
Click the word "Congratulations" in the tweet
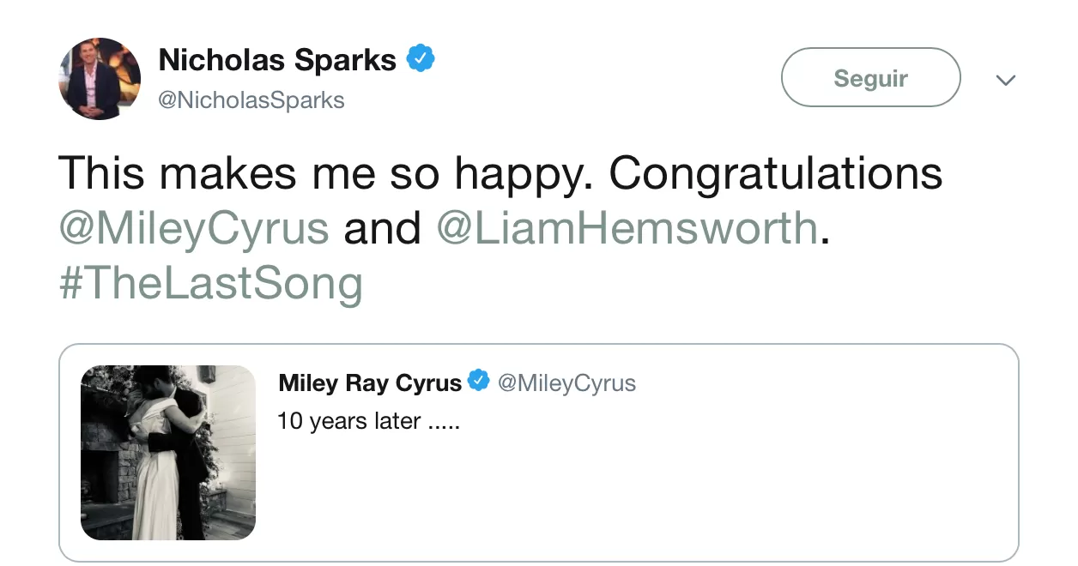click(x=776, y=174)
